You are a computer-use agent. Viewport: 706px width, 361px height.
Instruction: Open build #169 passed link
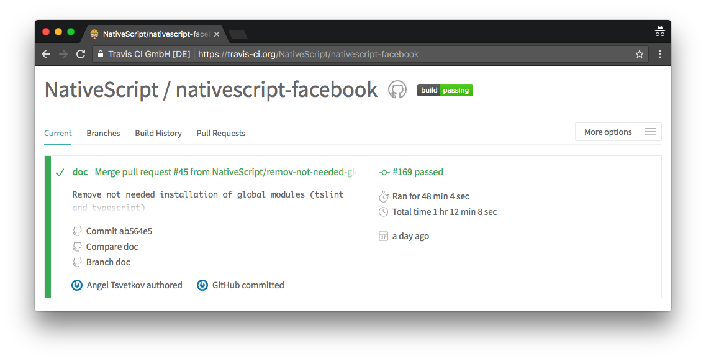pos(417,172)
